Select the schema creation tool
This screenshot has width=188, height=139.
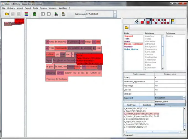(x=166, y=21)
